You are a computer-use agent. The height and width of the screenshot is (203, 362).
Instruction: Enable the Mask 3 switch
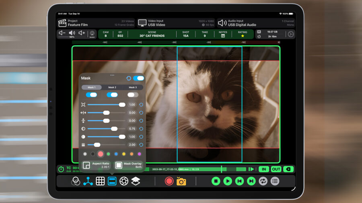tap(133, 95)
